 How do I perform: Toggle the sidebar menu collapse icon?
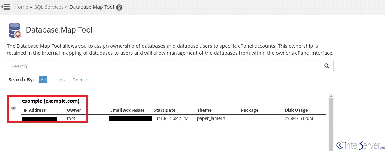pyautogui.click(x=5, y=7)
